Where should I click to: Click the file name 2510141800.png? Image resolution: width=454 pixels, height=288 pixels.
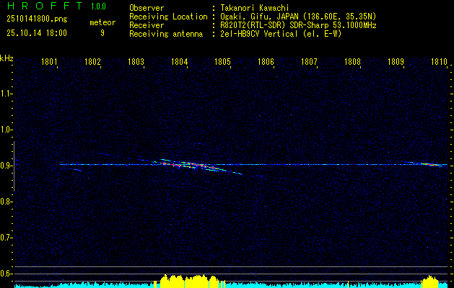coord(37,19)
